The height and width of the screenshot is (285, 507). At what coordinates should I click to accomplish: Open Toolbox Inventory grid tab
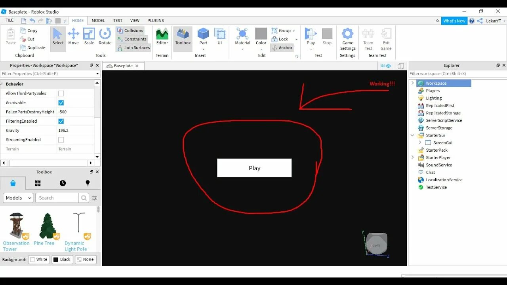pyautogui.click(x=38, y=183)
